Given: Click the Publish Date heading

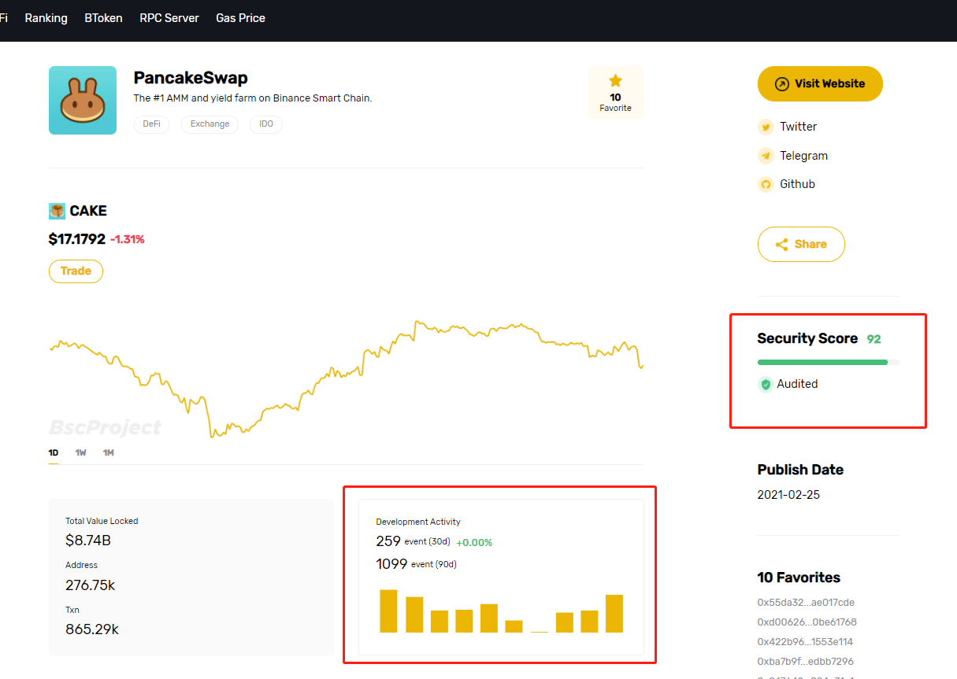Looking at the screenshot, I should pyautogui.click(x=800, y=470).
